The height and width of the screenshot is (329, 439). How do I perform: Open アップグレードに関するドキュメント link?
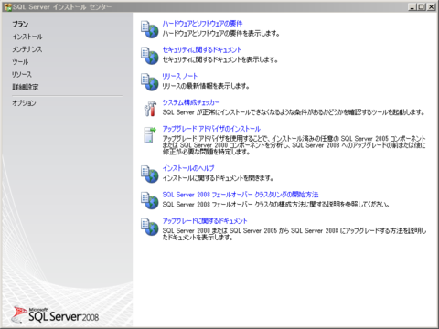coord(205,220)
